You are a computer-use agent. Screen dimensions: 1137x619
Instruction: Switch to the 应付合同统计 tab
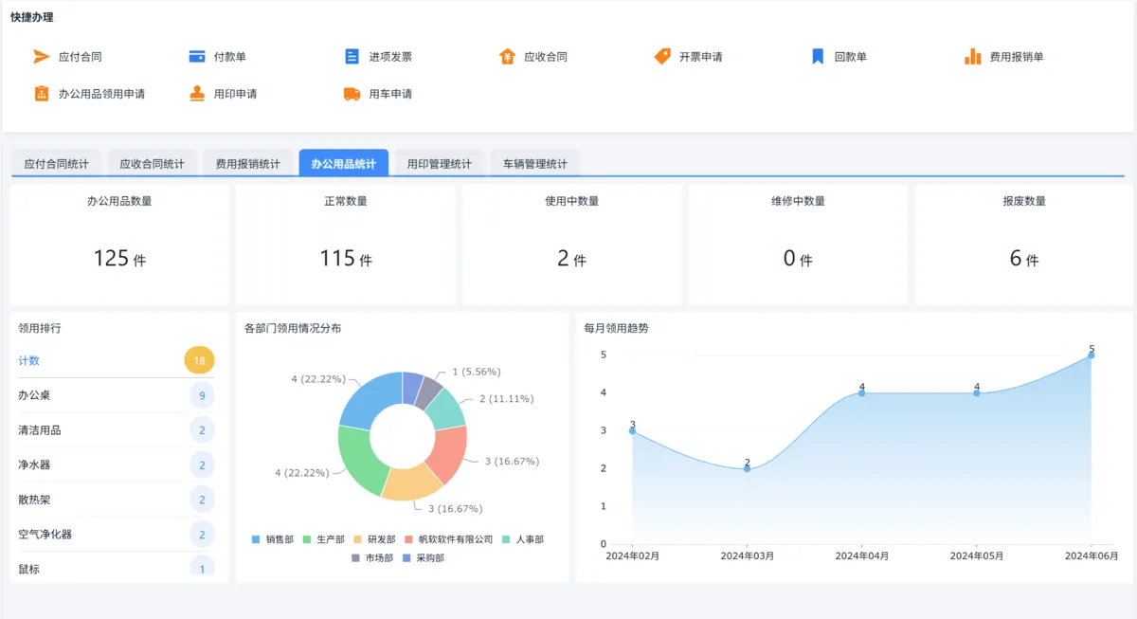57,164
